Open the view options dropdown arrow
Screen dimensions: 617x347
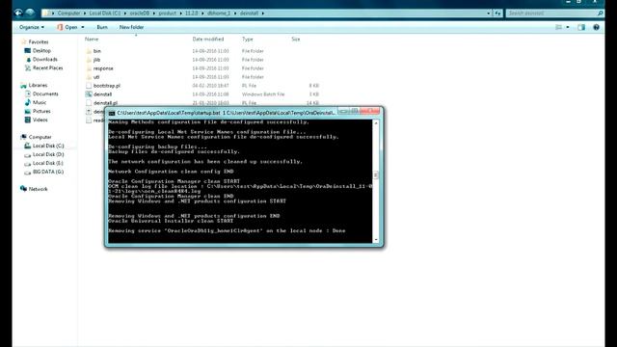coord(568,27)
